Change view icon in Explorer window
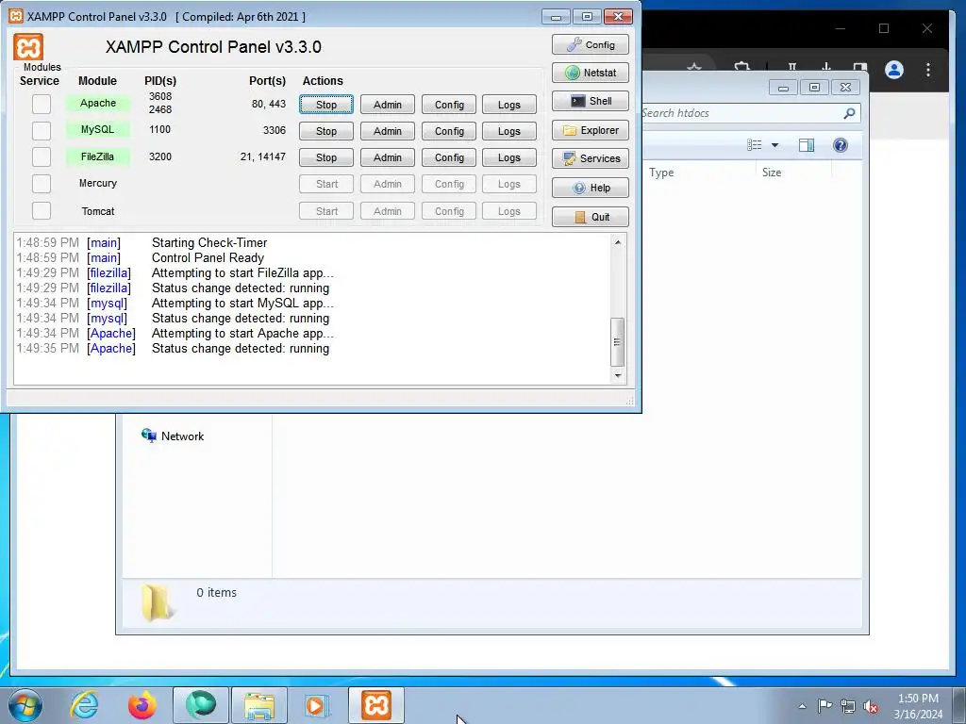This screenshot has height=724, width=966. (754, 145)
